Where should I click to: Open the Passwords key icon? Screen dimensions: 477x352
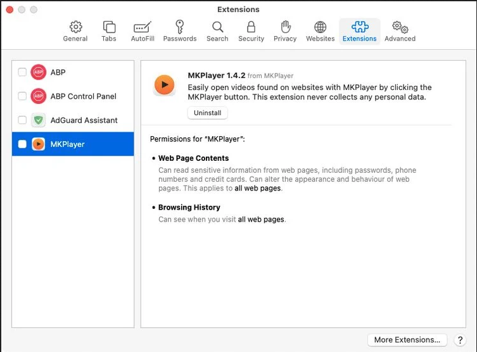pyautogui.click(x=180, y=27)
